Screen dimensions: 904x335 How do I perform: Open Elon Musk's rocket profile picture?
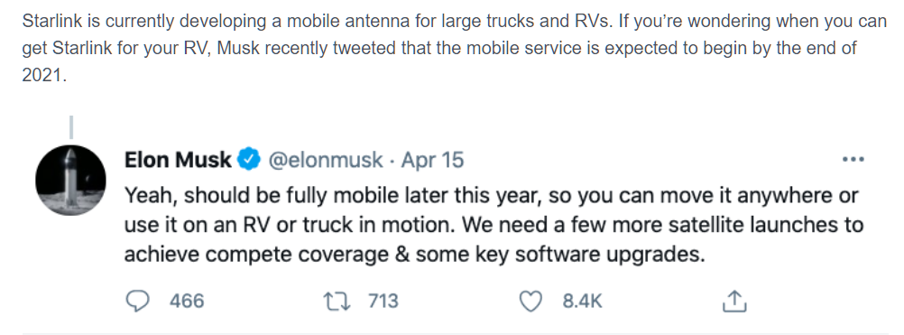pyautogui.click(x=71, y=181)
